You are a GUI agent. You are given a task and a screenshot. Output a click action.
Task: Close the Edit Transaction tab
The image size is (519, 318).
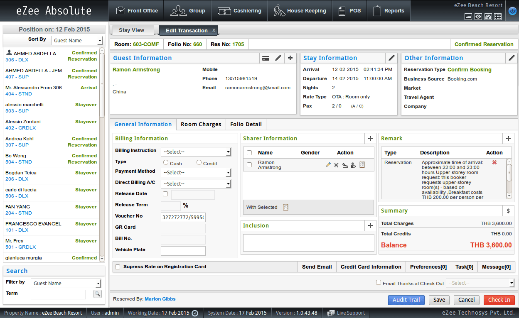(x=214, y=30)
